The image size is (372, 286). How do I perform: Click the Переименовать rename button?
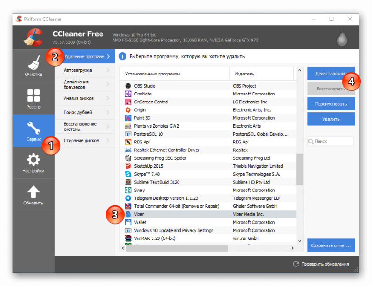pyautogui.click(x=331, y=104)
